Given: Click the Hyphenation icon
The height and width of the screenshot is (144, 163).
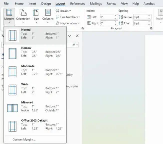Looking at the screenshot, I should pyautogui.click(x=57, y=23).
